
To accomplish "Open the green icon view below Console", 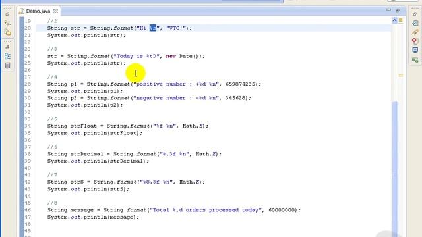I will coord(415,60).
